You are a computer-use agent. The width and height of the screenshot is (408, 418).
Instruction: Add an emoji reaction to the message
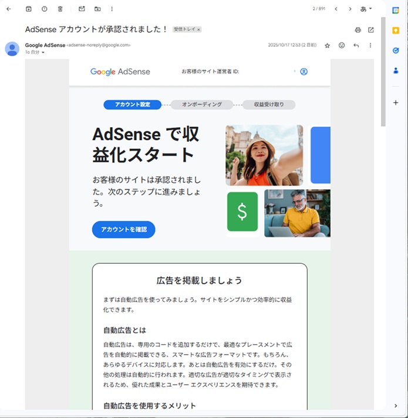(x=342, y=45)
